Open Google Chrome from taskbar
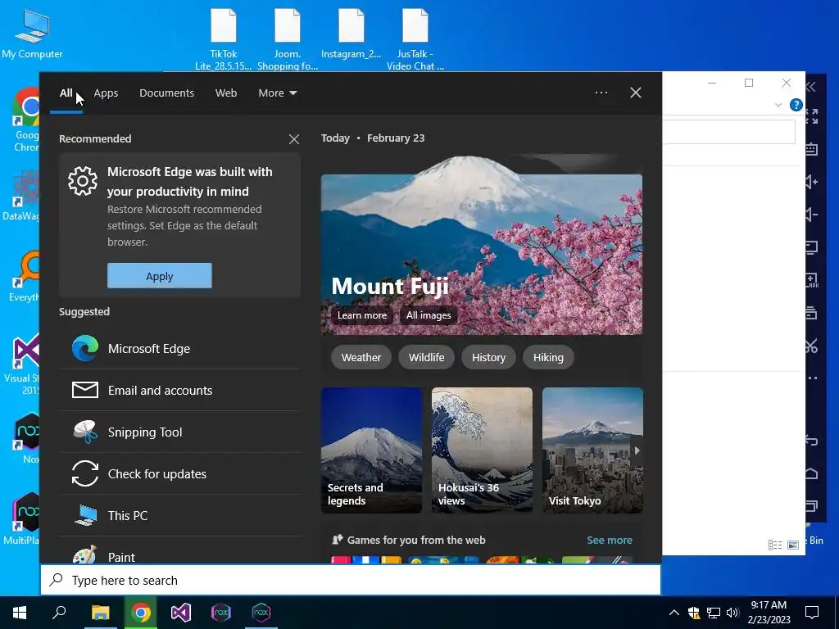This screenshot has width=839, height=629. 141,613
